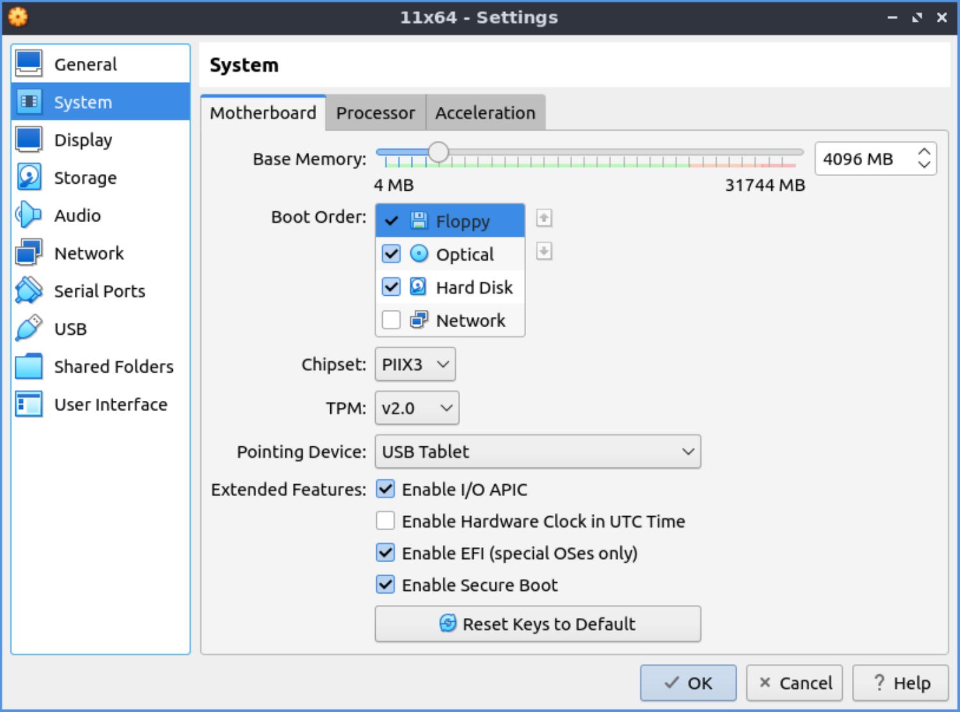Select the Audio settings icon
The image size is (960, 712).
pyautogui.click(x=28, y=215)
